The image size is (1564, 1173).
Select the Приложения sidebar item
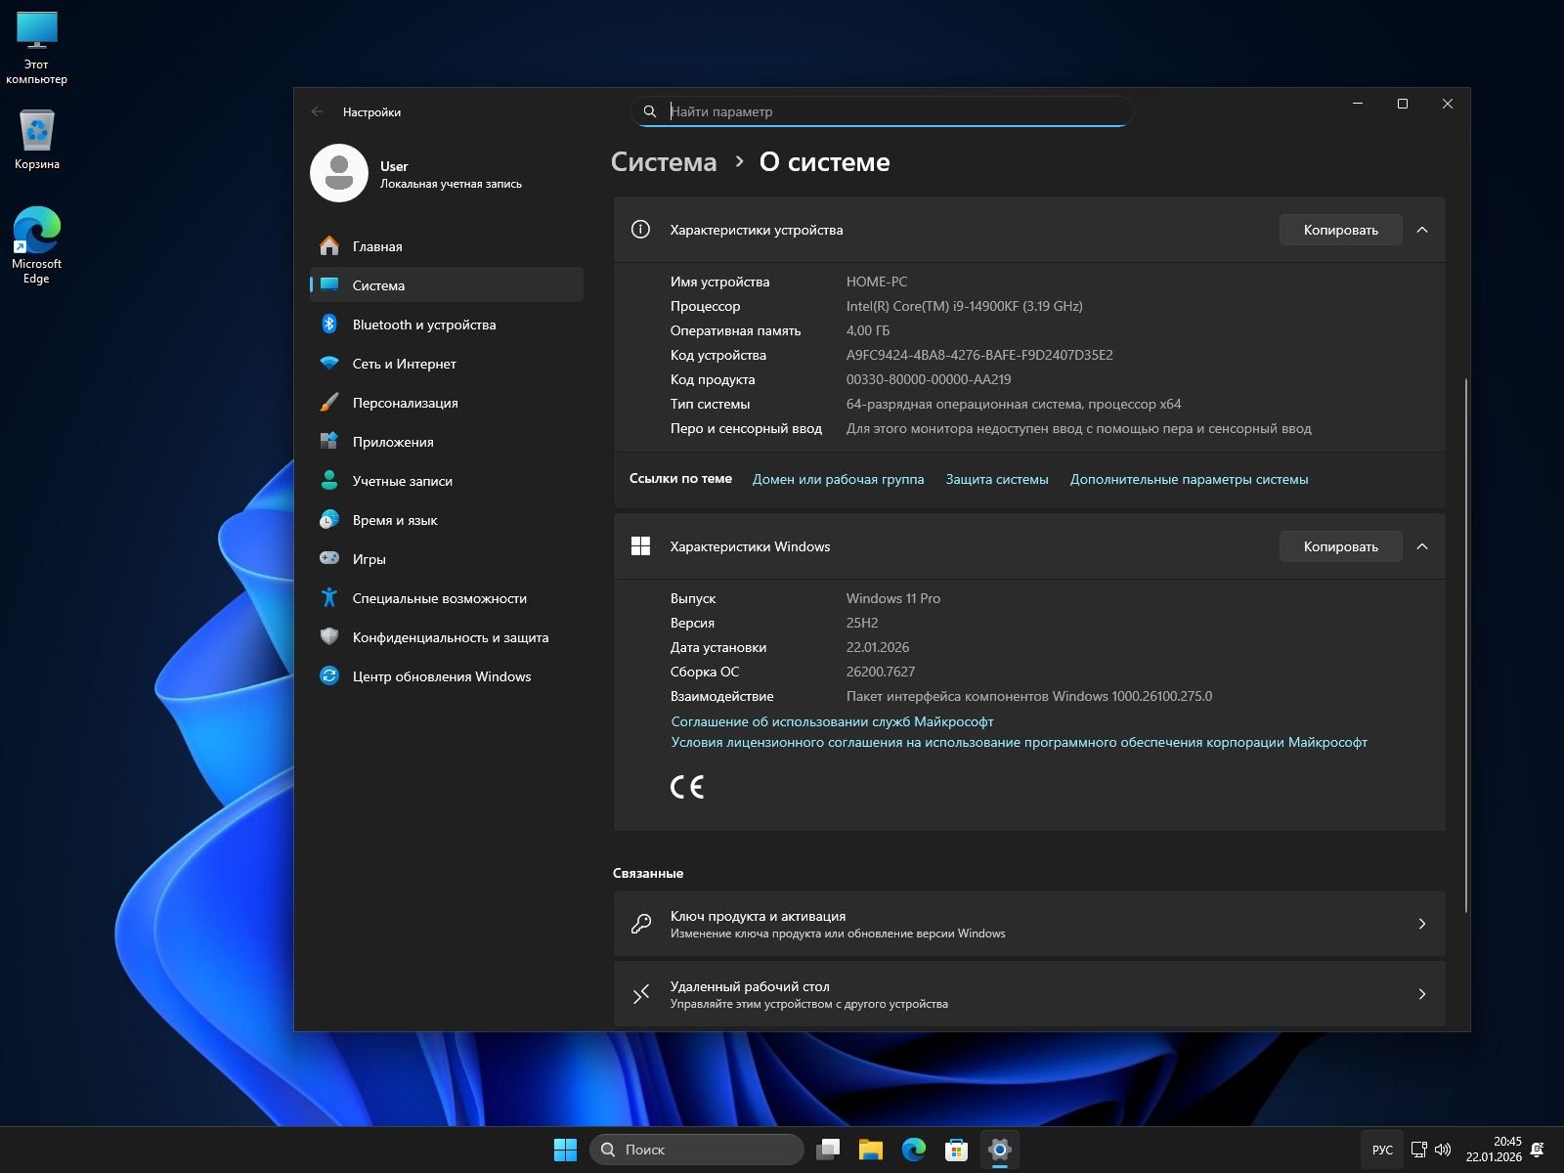[392, 442]
